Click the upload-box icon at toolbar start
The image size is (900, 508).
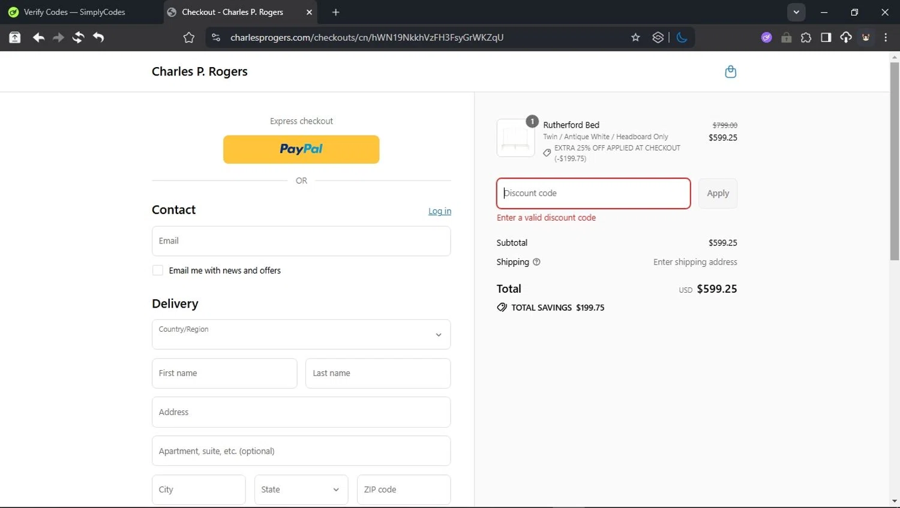click(x=15, y=38)
